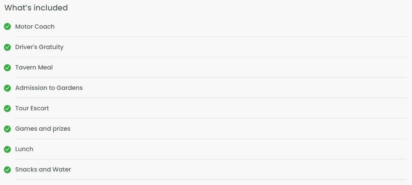Click the check icon for Admission to Gardens

coord(7,88)
